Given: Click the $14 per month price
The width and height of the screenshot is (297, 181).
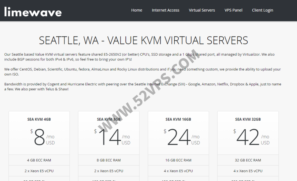Looking at the screenshot, I should pos(112,137).
